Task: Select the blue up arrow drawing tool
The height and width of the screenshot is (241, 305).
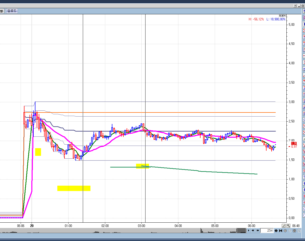Action: [304, 183]
